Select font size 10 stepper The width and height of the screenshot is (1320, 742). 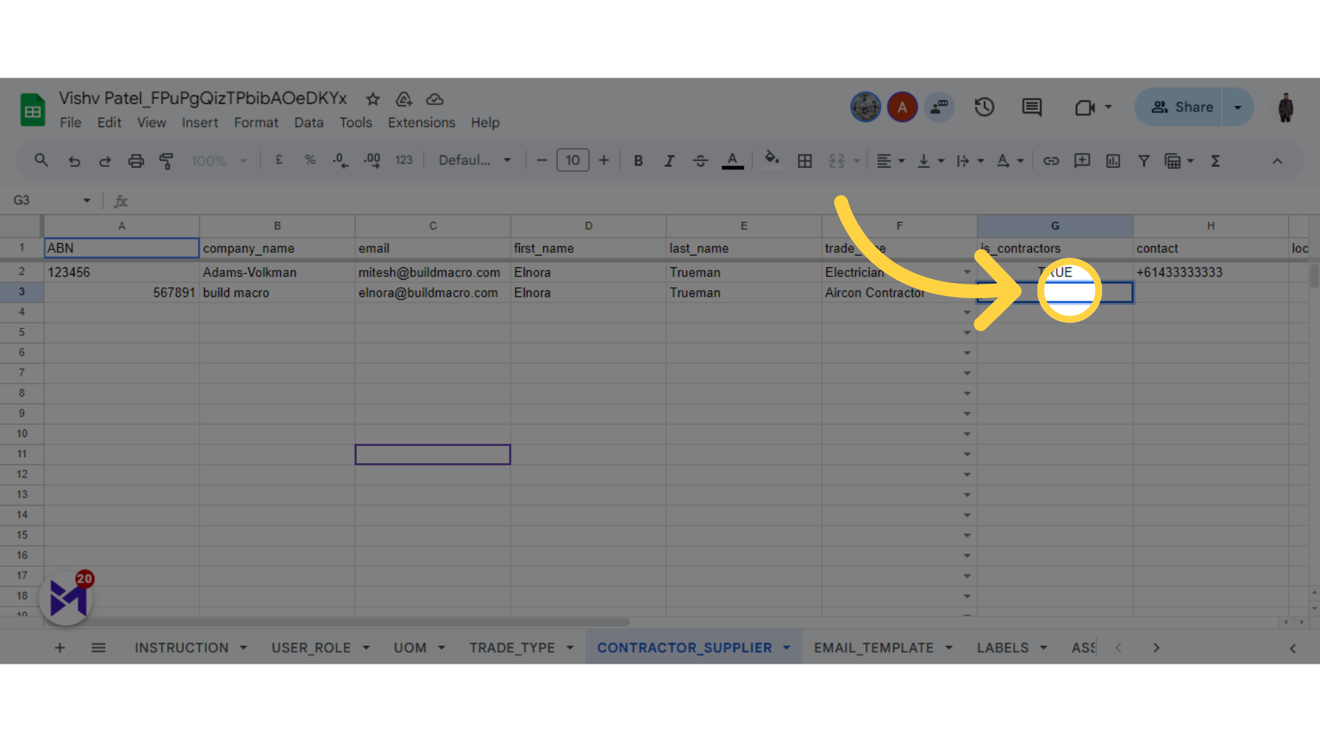tap(571, 161)
